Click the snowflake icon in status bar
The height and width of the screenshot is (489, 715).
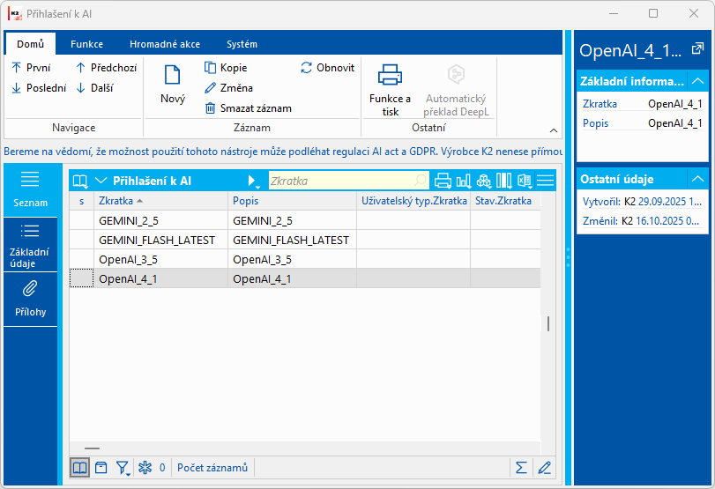[145, 468]
